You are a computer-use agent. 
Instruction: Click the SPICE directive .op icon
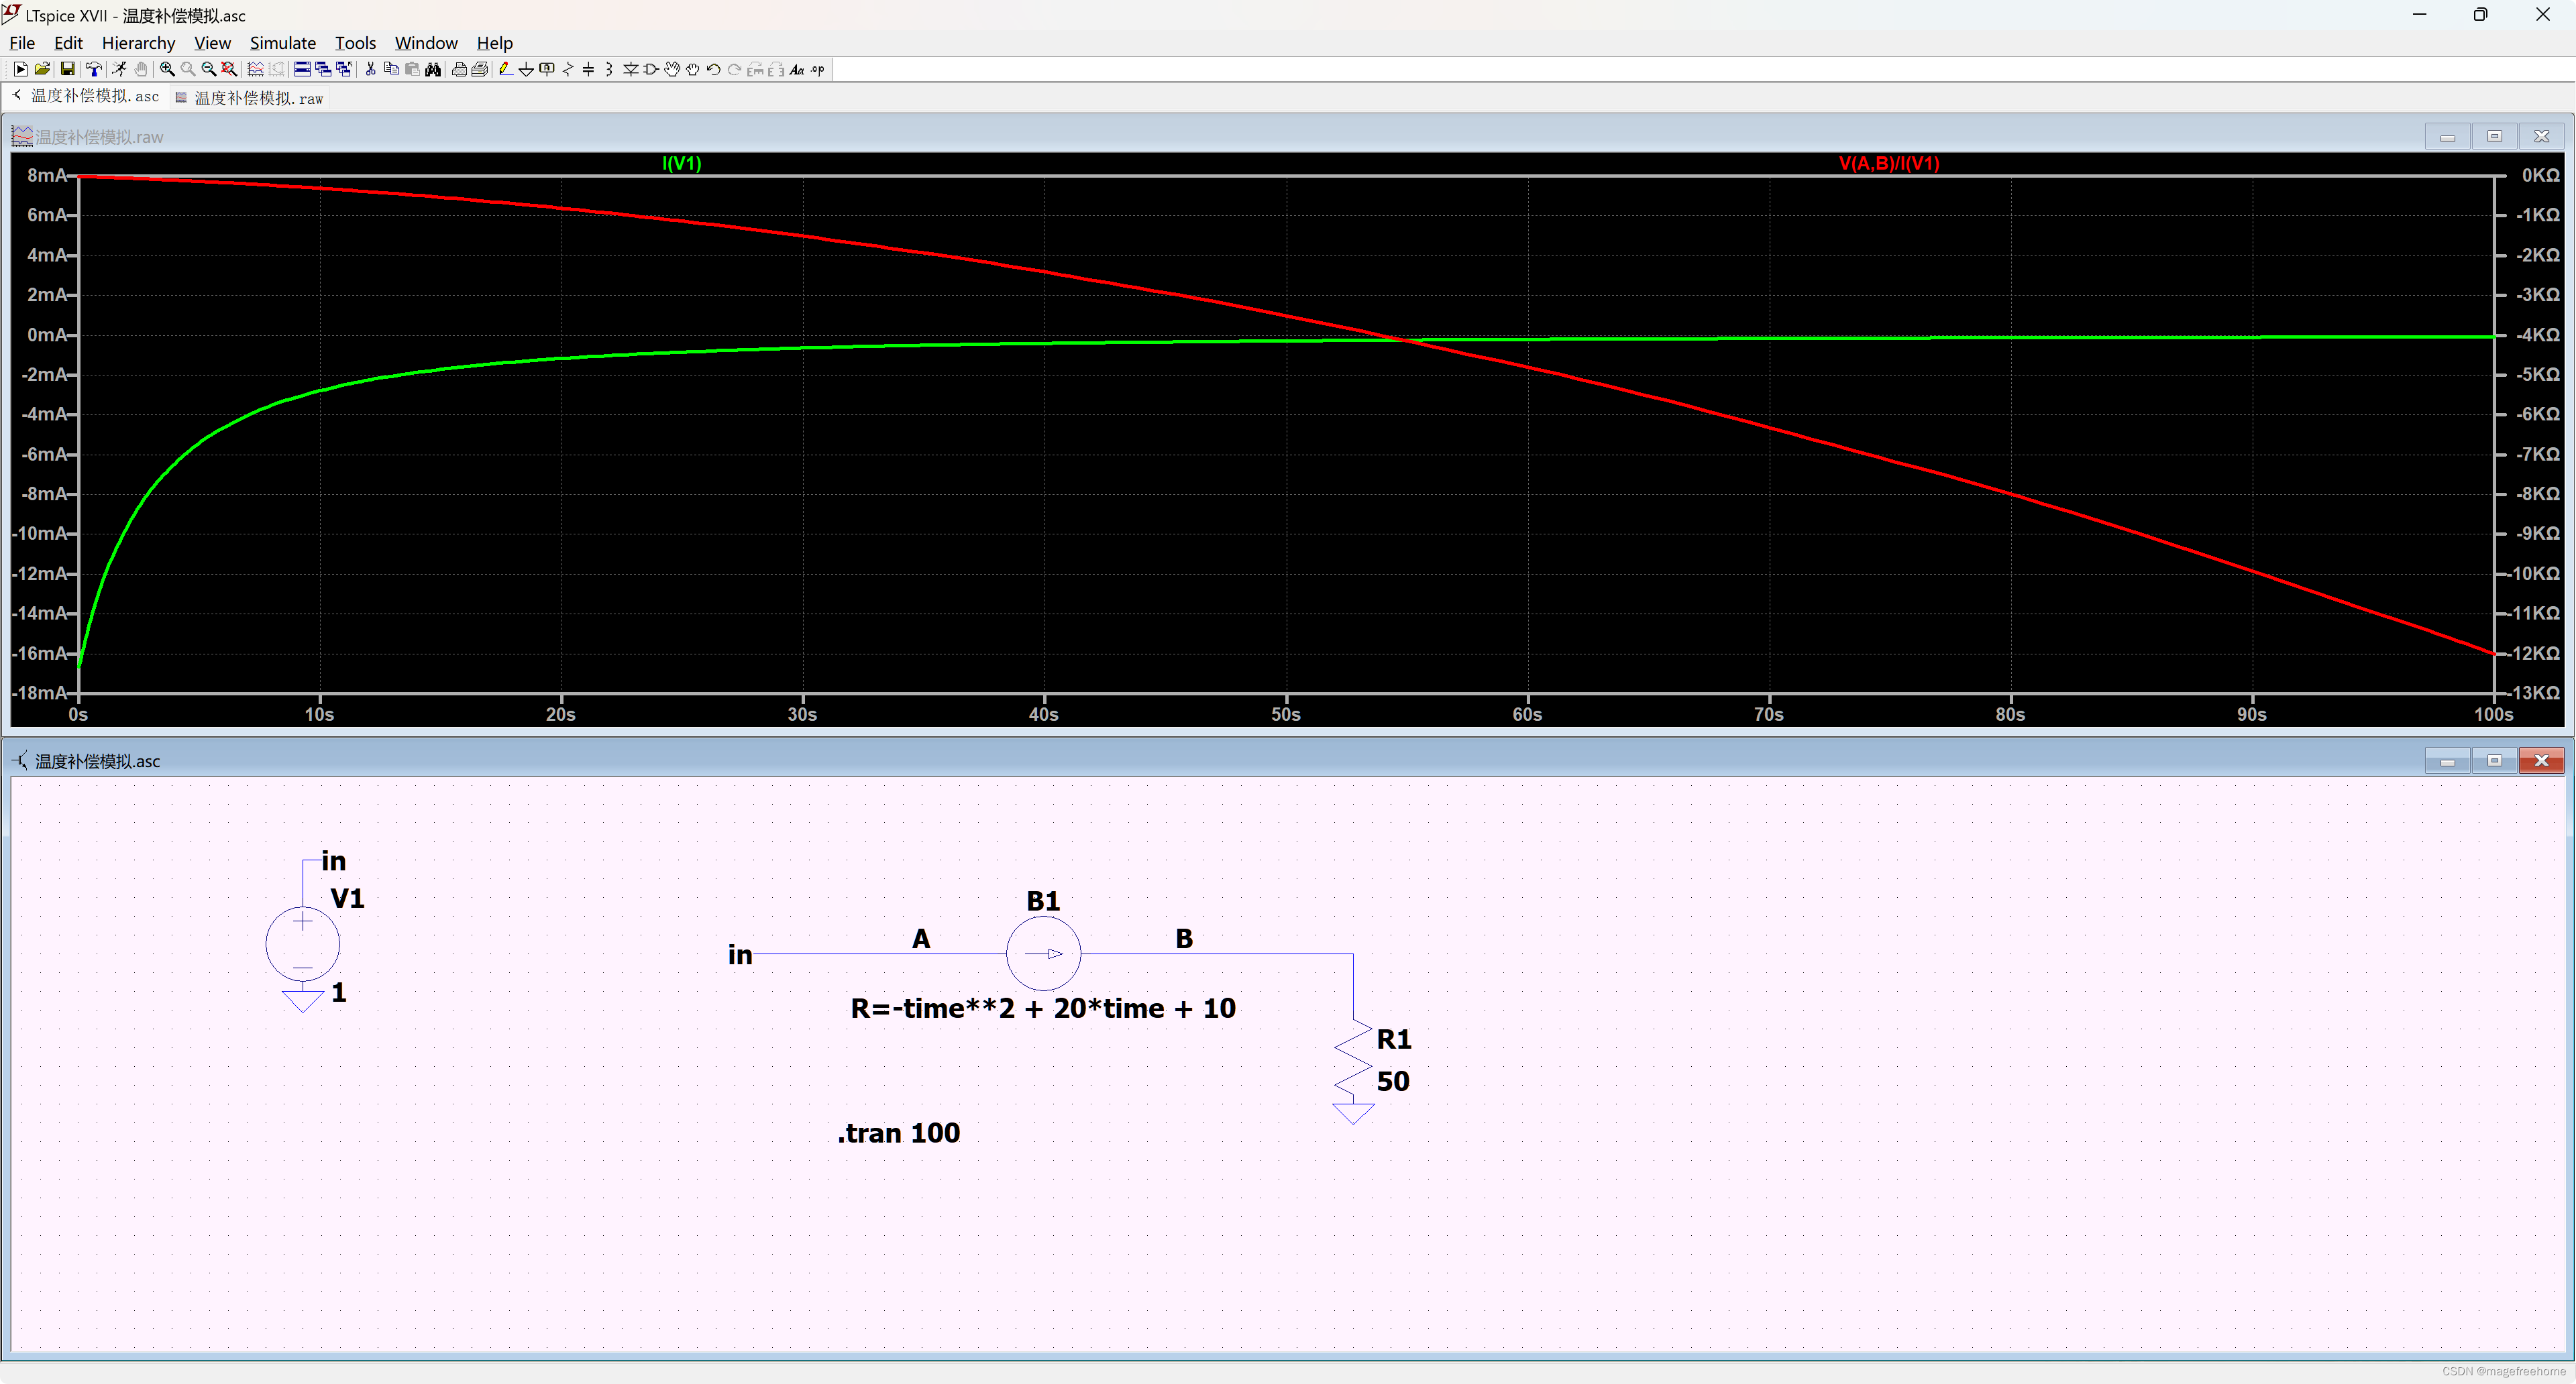pos(818,69)
